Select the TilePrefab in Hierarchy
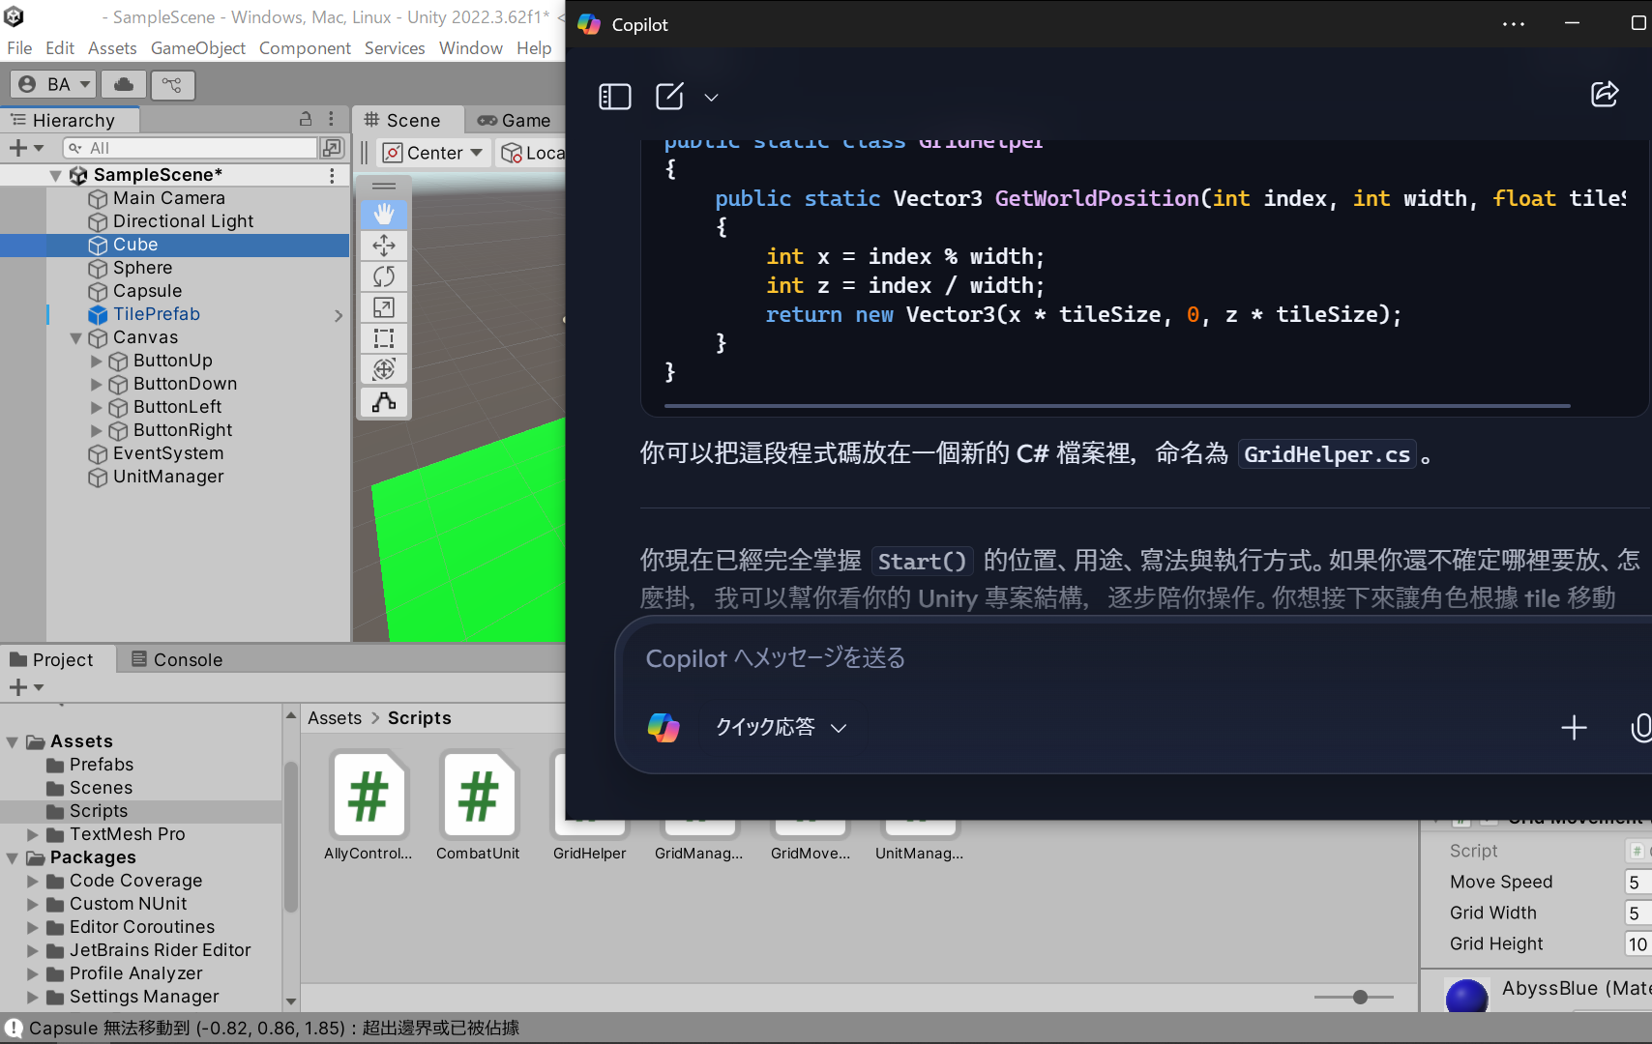The width and height of the screenshot is (1652, 1044). tap(157, 314)
